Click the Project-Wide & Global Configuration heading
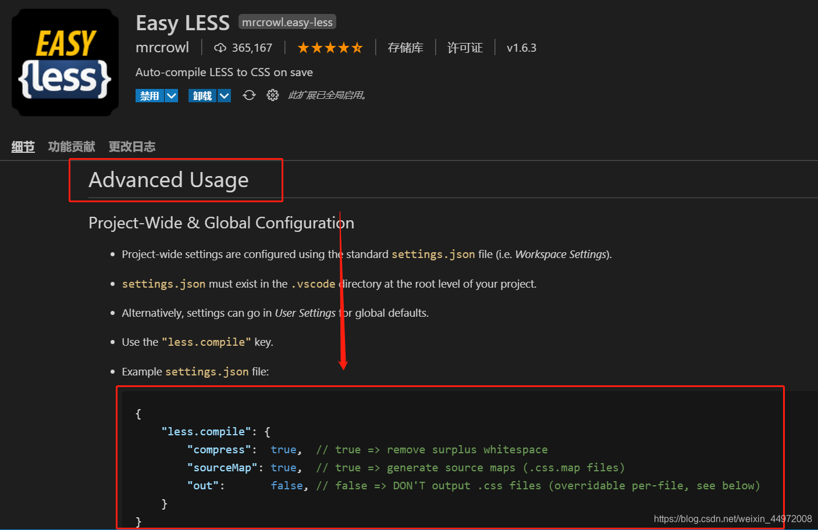The image size is (818, 530). click(x=221, y=223)
